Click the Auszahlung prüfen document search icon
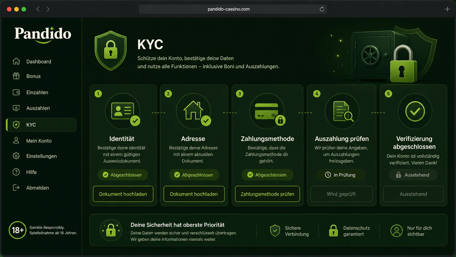The width and height of the screenshot is (456, 257). (343, 111)
